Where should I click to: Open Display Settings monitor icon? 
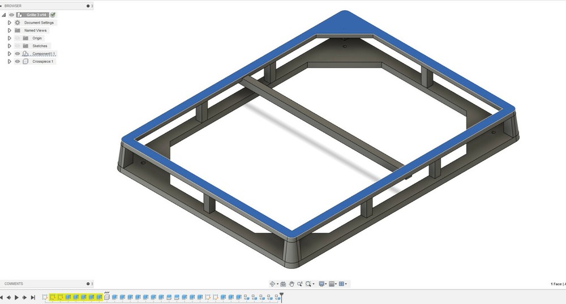pyautogui.click(x=321, y=284)
